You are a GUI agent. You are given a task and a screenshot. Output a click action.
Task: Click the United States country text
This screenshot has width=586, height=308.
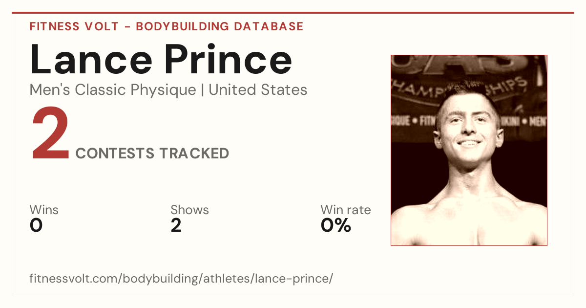[x=258, y=90]
